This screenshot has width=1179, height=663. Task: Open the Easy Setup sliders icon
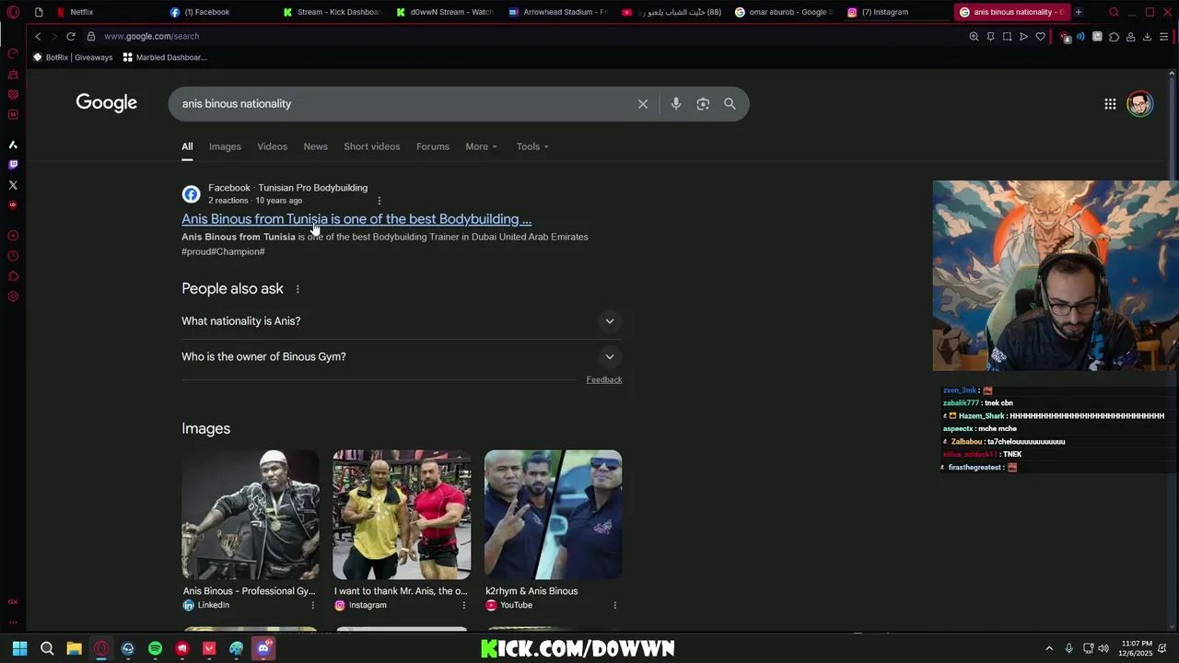coord(1164,37)
